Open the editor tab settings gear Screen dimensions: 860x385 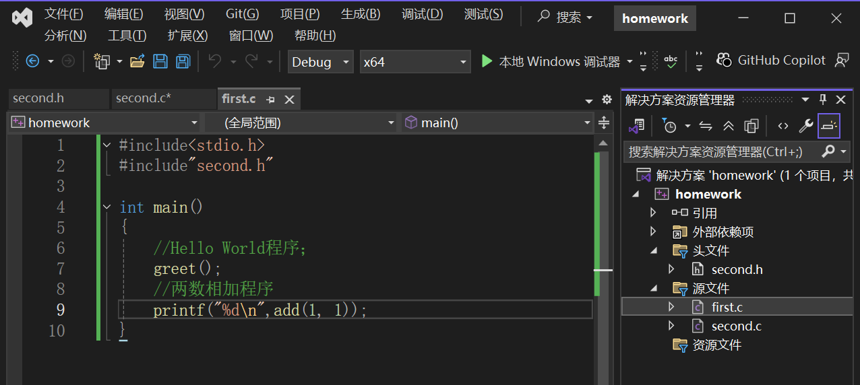point(607,100)
